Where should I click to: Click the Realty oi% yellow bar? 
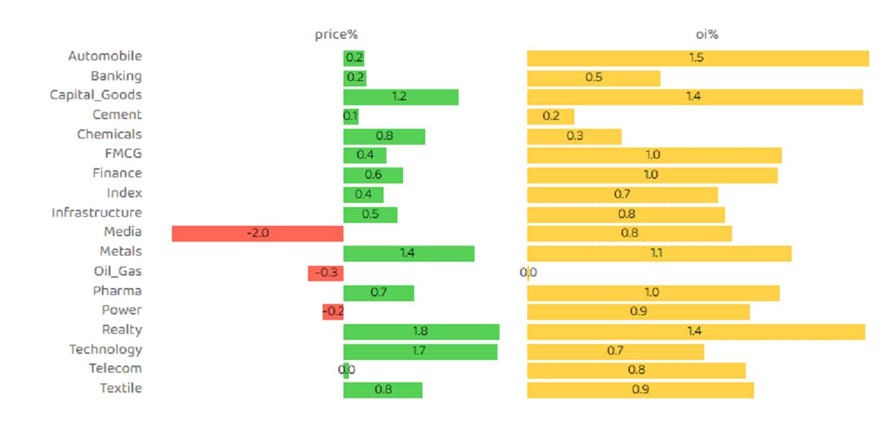(695, 332)
